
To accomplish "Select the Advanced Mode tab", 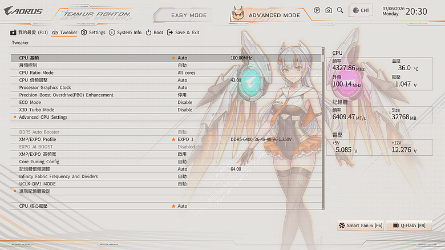I will tap(274, 15).
